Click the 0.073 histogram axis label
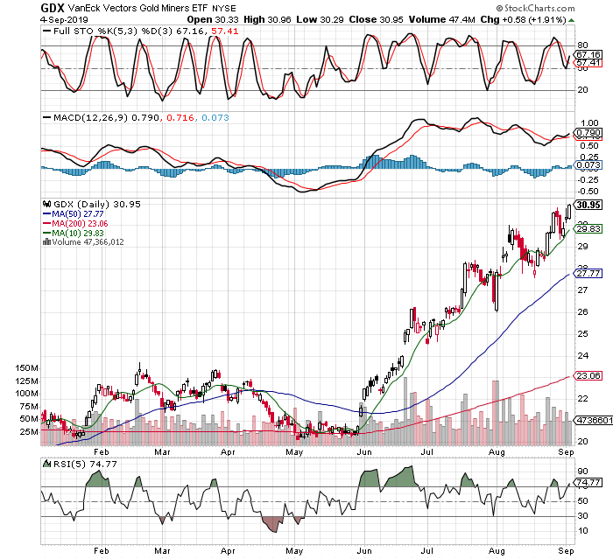Screen dimensions: 613x559 pyautogui.click(x=588, y=165)
